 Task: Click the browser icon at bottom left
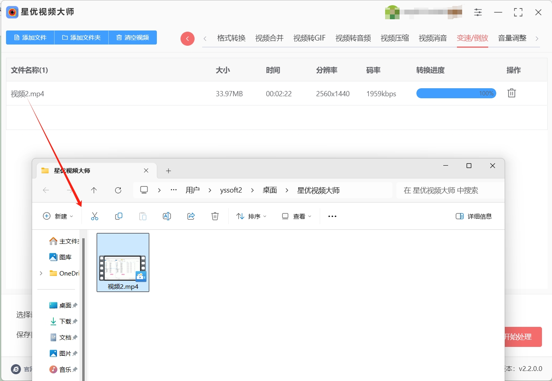tap(16, 369)
